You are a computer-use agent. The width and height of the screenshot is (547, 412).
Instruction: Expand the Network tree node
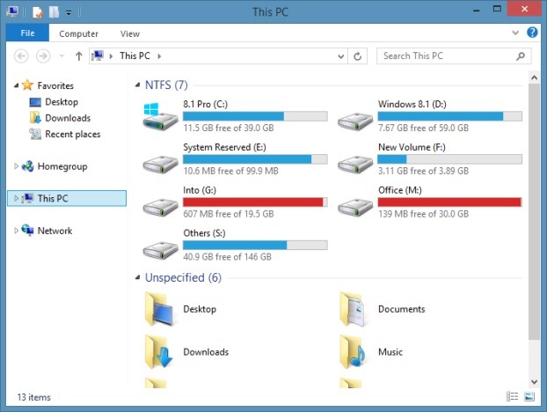coord(16,231)
